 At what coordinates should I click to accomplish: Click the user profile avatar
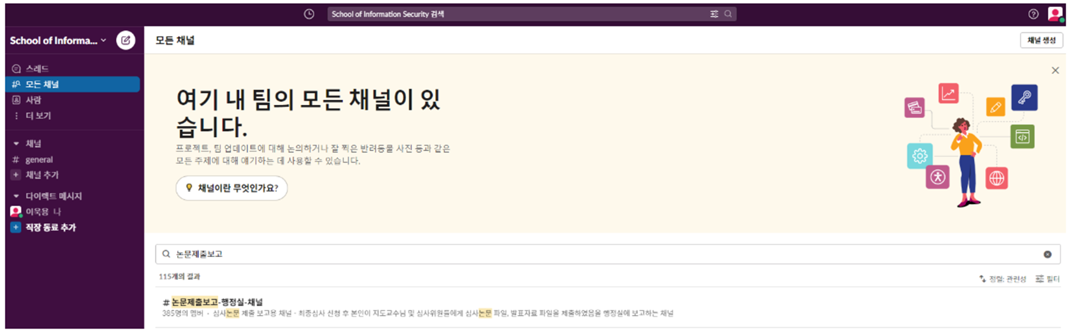[1055, 14]
